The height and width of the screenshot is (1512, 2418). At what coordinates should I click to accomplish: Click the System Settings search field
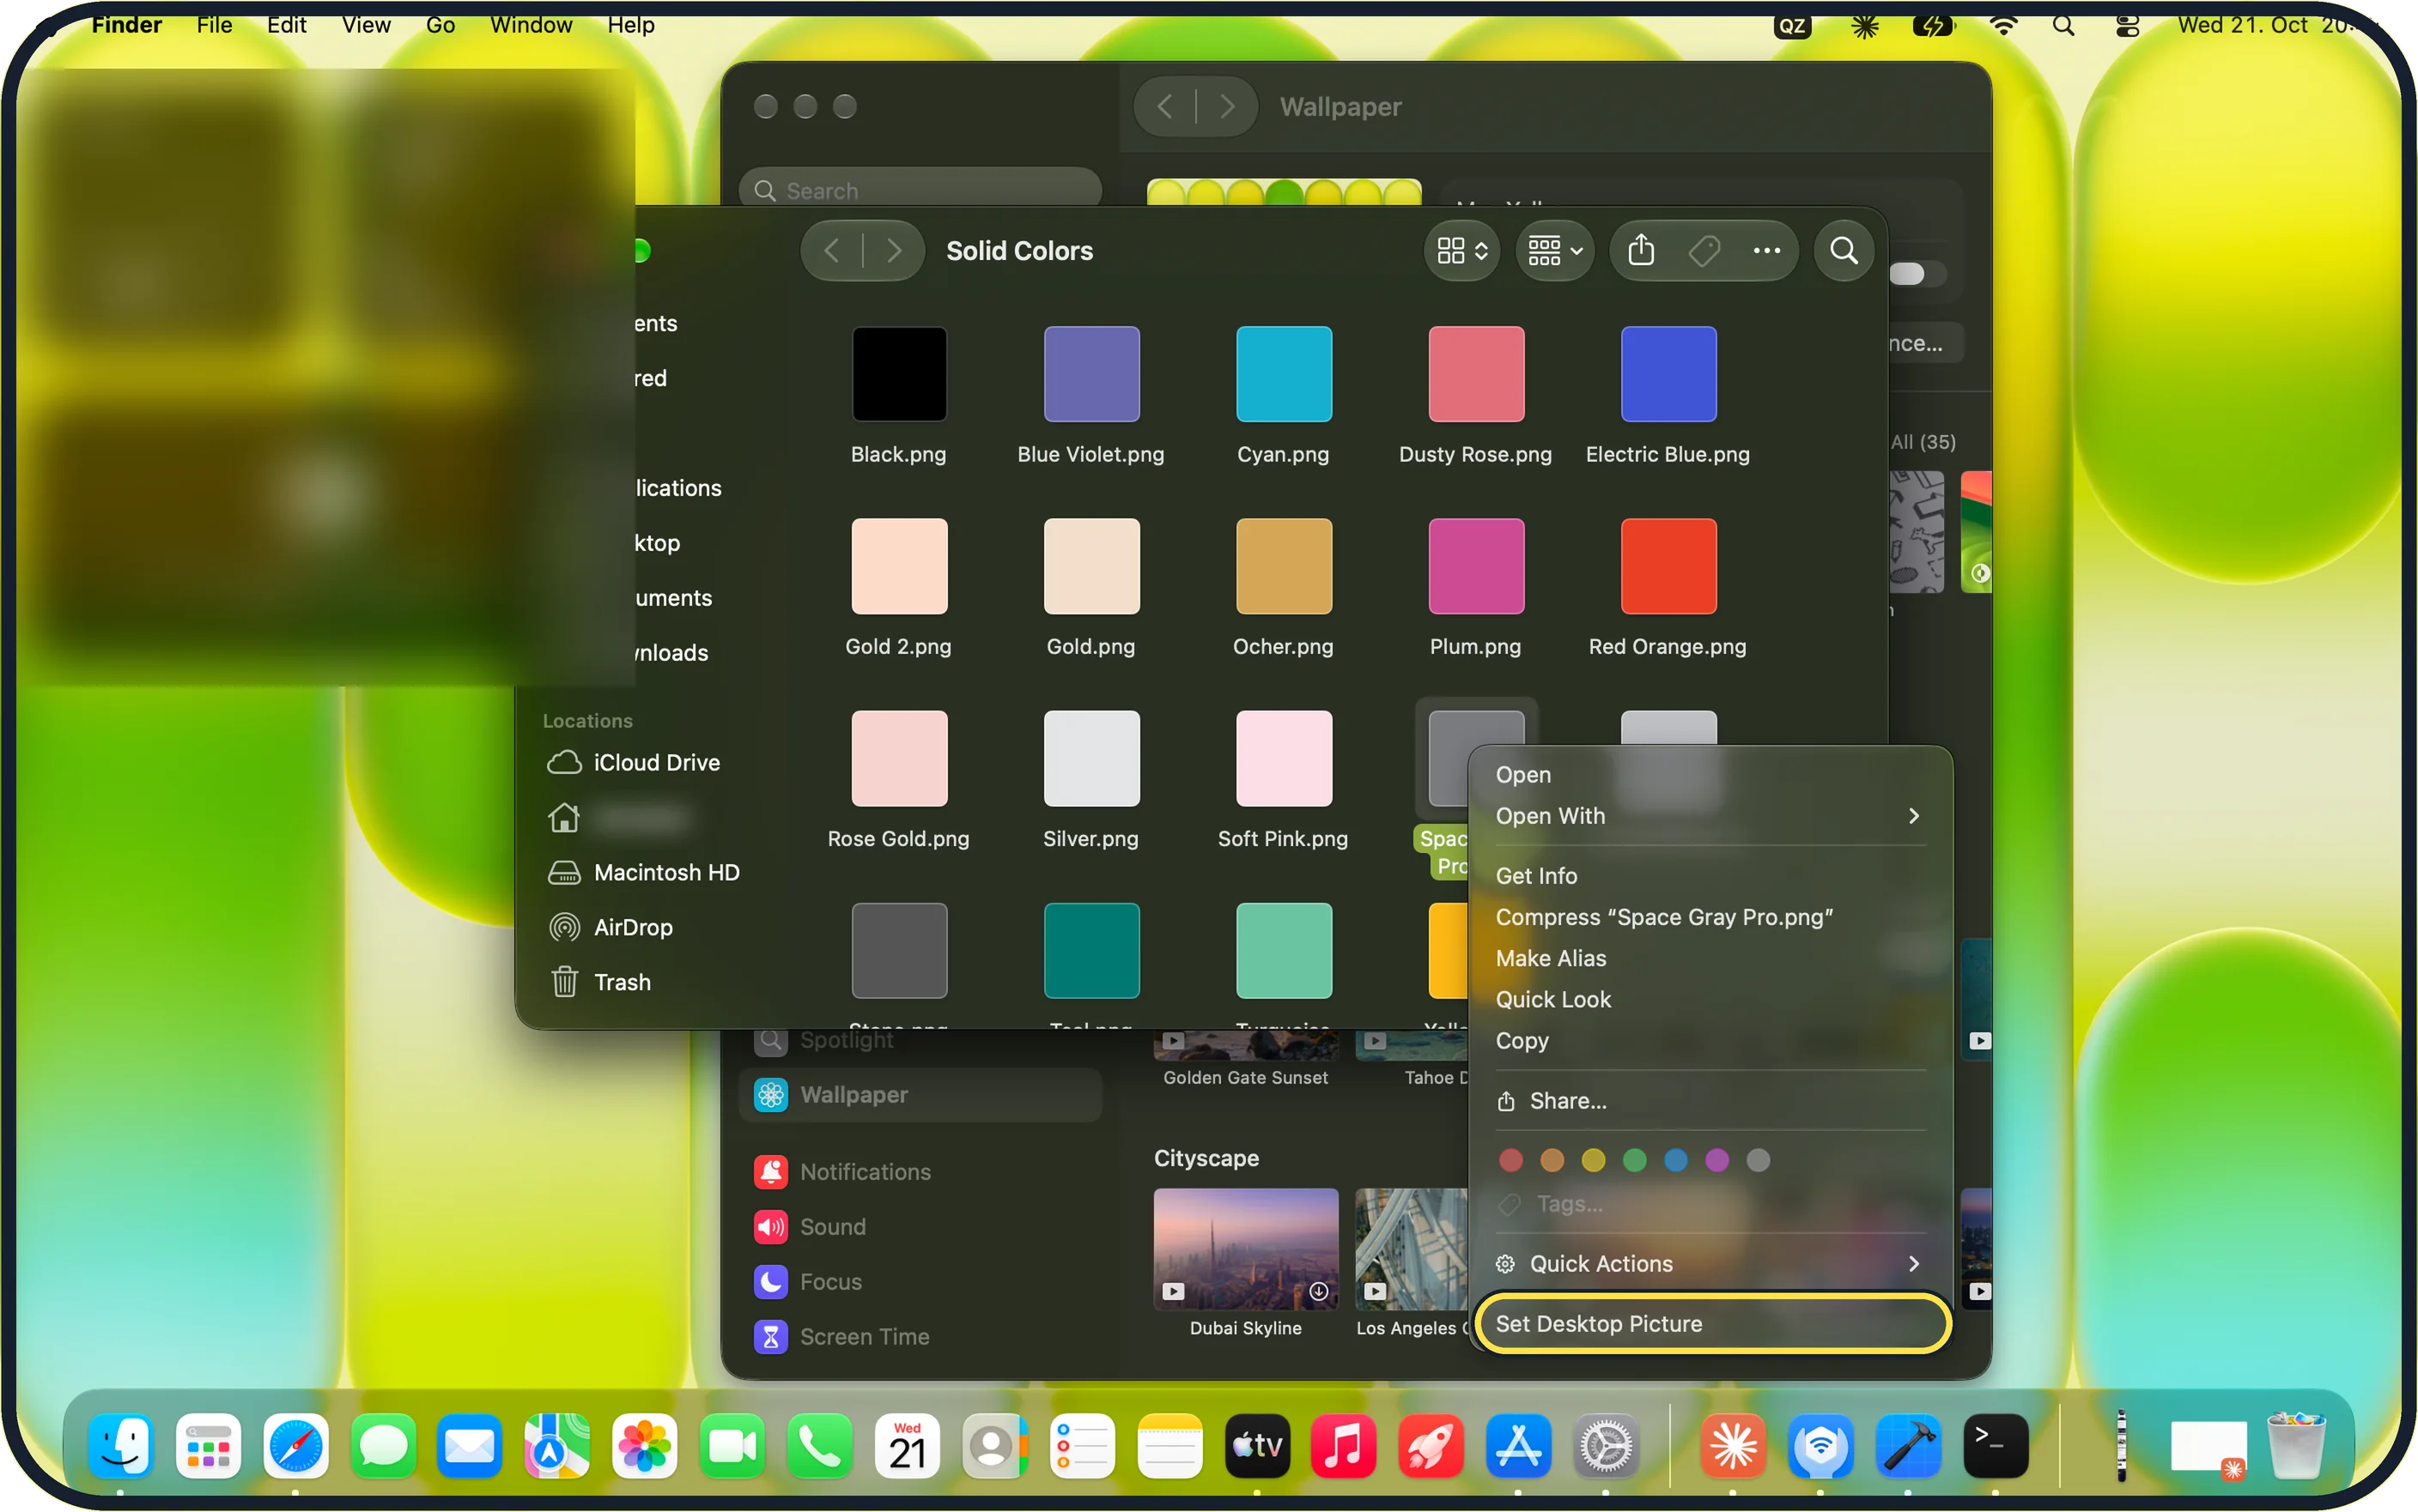920,190
